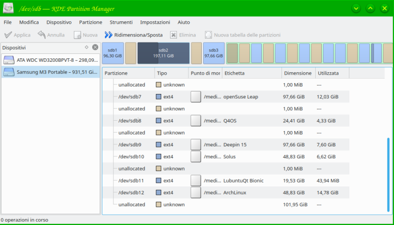Viewport: 394px width, 225px height.
Task: Float the Dispositivi panel with diamond icon
Action: click(x=86, y=47)
